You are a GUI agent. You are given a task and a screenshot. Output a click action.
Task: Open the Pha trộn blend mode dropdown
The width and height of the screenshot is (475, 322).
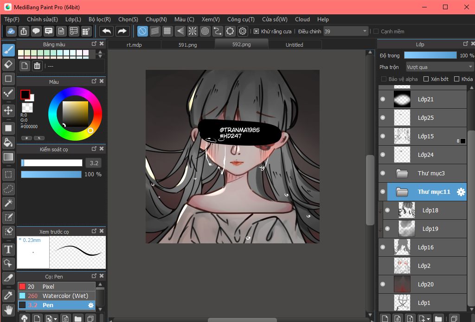click(x=440, y=67)
